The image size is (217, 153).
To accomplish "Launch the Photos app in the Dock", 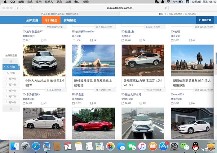I will tap(110, 146).
